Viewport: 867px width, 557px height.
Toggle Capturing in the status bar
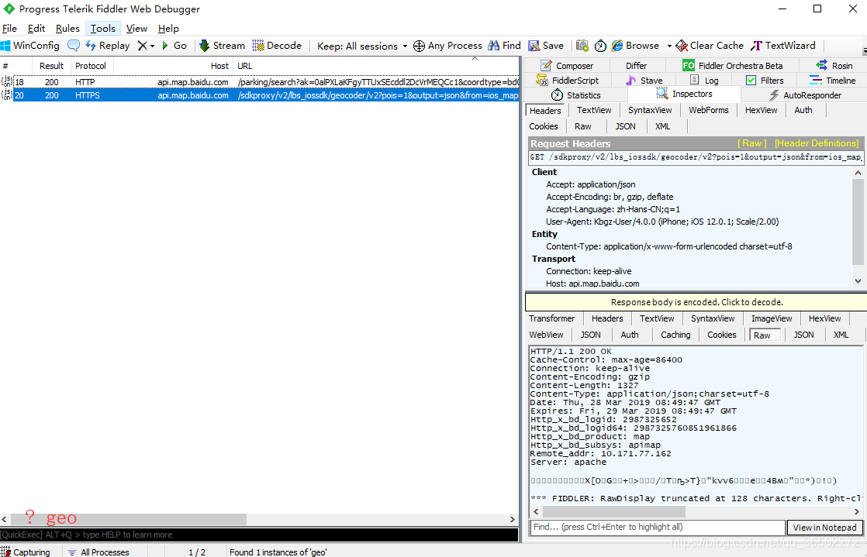(x=26, y=552)
